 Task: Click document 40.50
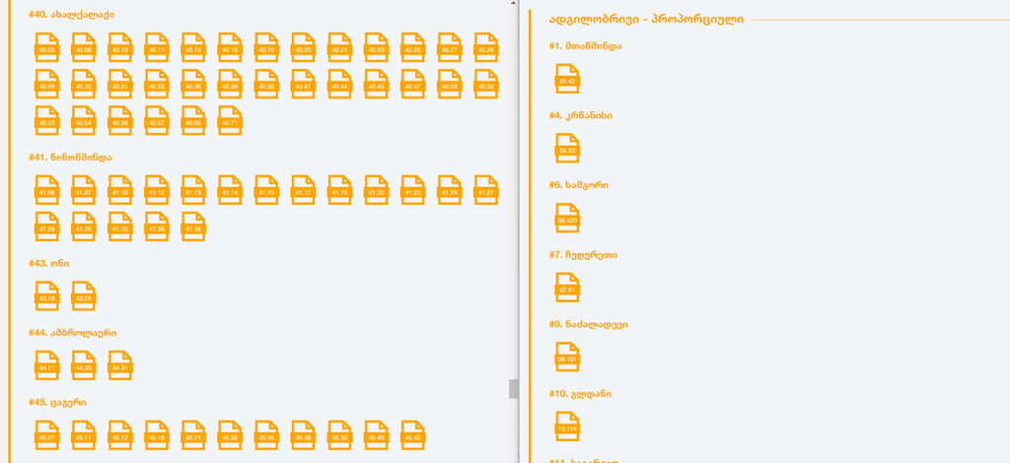tap(450, 85)
